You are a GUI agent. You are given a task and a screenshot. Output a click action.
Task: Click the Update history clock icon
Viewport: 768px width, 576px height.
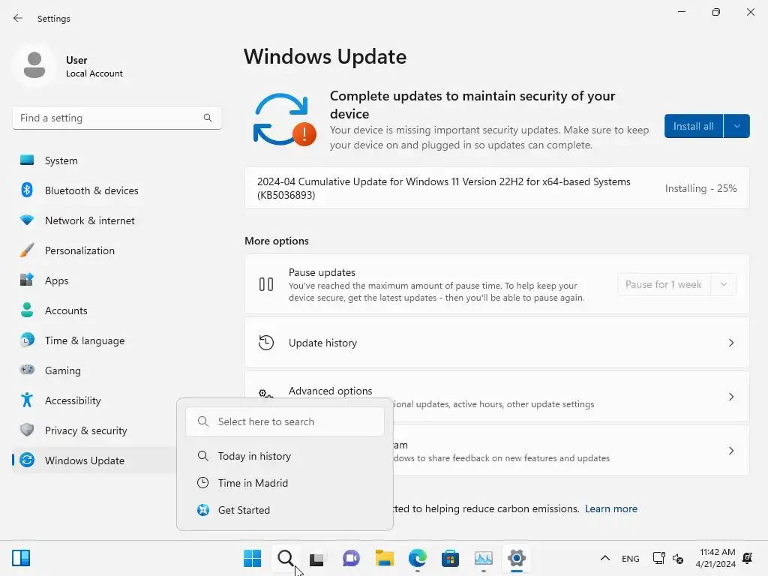(x=266, y=343)
